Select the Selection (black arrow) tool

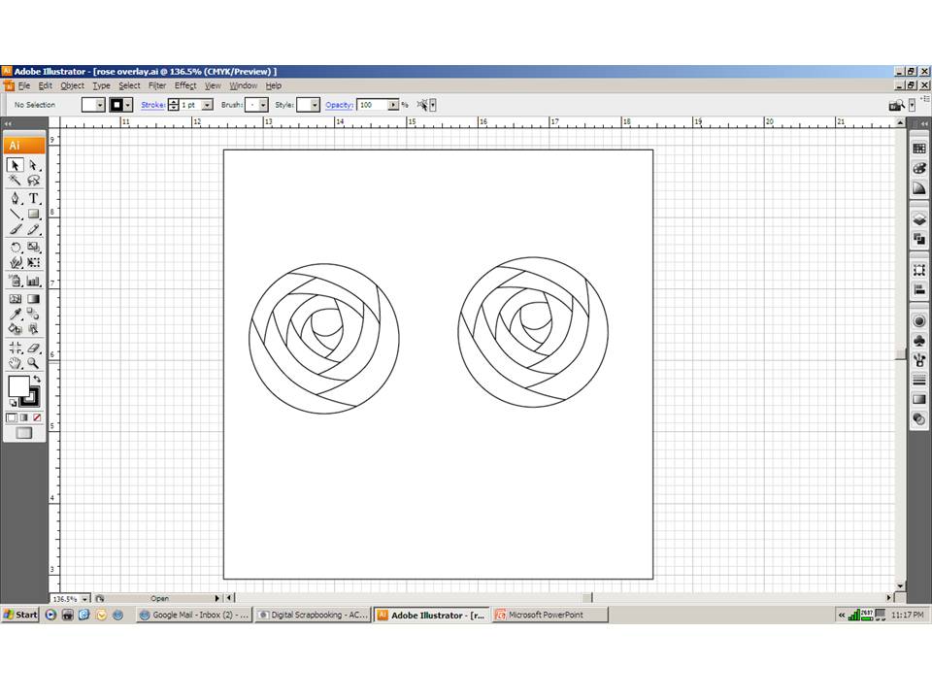pos(16,165)
